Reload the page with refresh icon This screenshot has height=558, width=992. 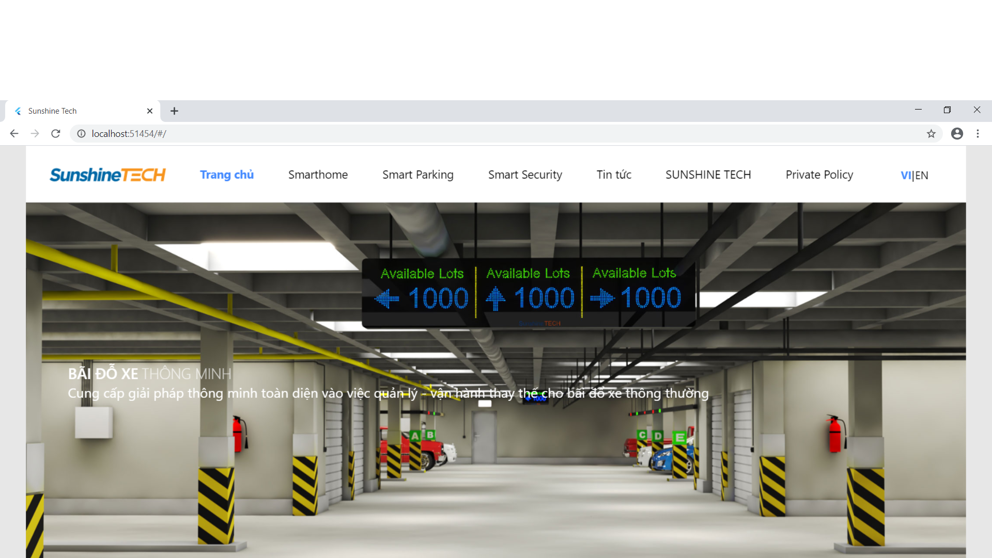coord(56,134)
